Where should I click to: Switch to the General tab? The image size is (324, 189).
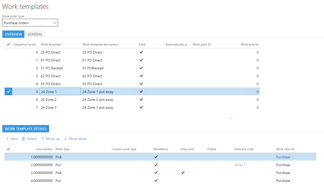35,34
